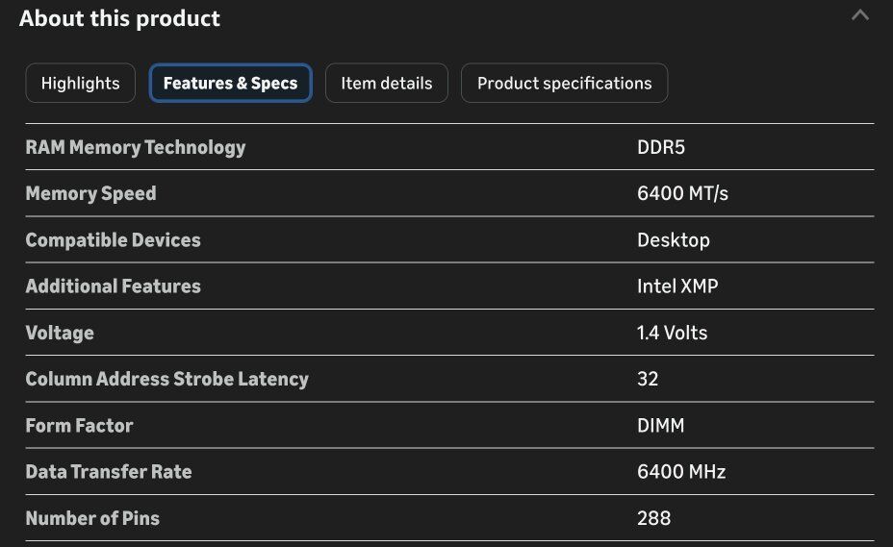
Task: Click the Form Factor label
Action: (x=79, y=425)
